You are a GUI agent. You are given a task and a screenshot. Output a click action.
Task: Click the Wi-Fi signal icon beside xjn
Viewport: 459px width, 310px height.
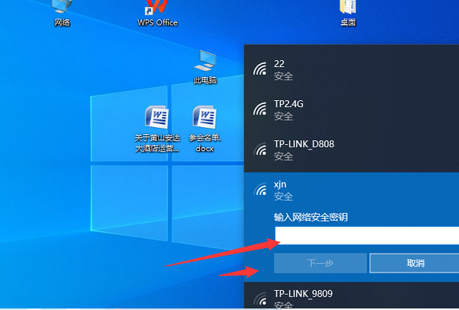(260, 189)
